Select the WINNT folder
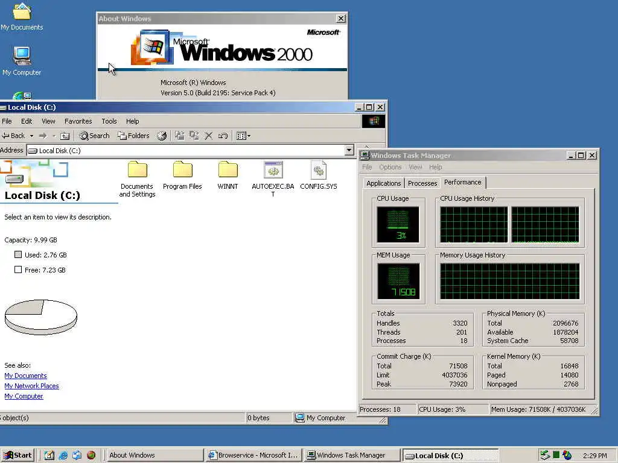 228,175
